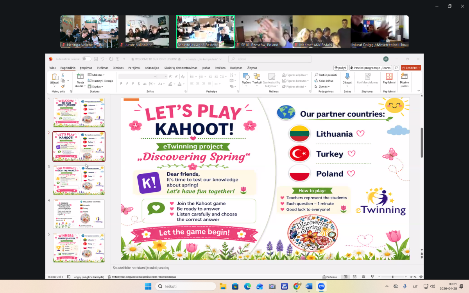
Task: Select the slide 3 thumbnail
Action: pyautogui.click(x=79, y=180)
